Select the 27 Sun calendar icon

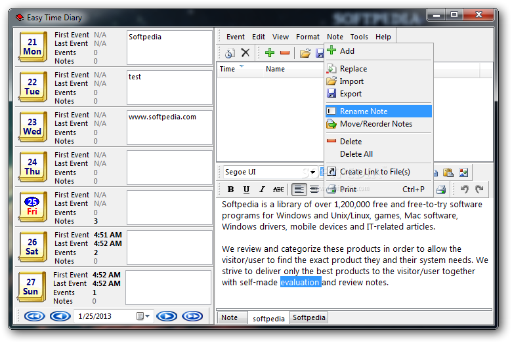click(31, 287)
